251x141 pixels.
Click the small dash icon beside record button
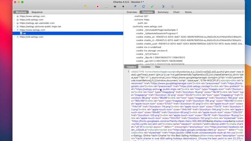click(106, 7)
